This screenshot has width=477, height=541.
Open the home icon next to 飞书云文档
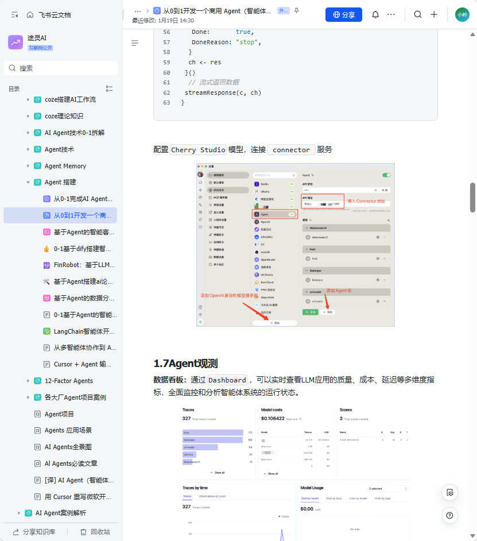(30, 15)
